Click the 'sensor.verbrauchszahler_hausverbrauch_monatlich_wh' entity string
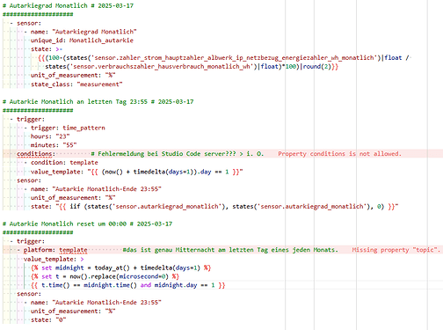Screen dimensions: 443x330 (x=162, y=67)
